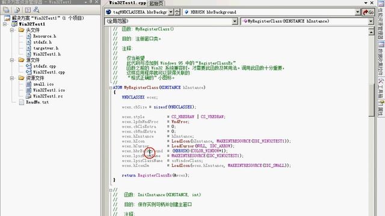This screenshot has width=385, height=216.
Task: Click "WndProc;" in the code
Action: pyautogui.click(x=180, y=122)
